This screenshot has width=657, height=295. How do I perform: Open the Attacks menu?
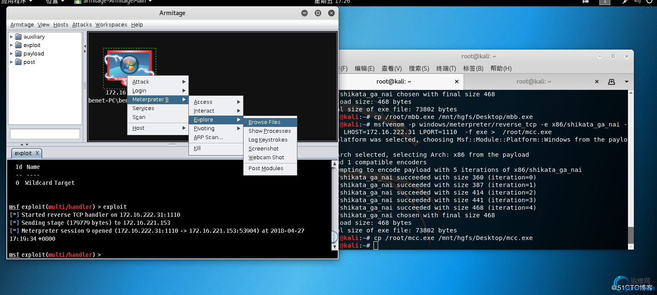coord(82,24)
